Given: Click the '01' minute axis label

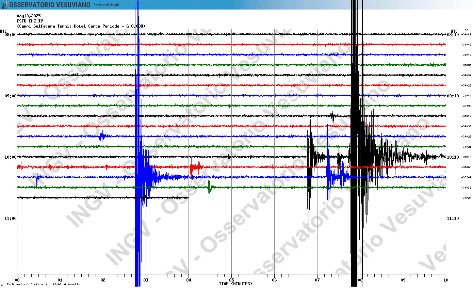Looking at the screenshot, I should pyautogui.click(x=60, y=280).
